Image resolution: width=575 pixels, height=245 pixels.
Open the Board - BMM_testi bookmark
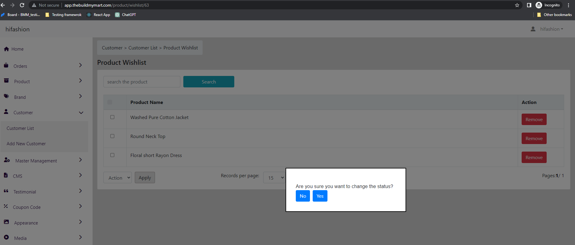pyautogui.click(x=21, y=15)
